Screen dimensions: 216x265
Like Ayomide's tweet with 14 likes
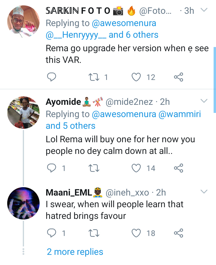pyautogui.click(x=137, y=168)
